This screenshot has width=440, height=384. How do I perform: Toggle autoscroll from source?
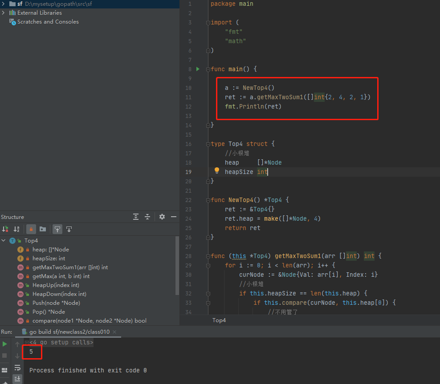[x=69, y=229]
